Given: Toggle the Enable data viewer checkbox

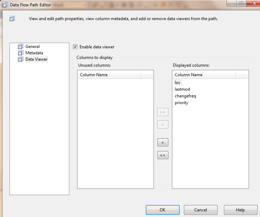Looking at the screenshot, I should 75,47.
